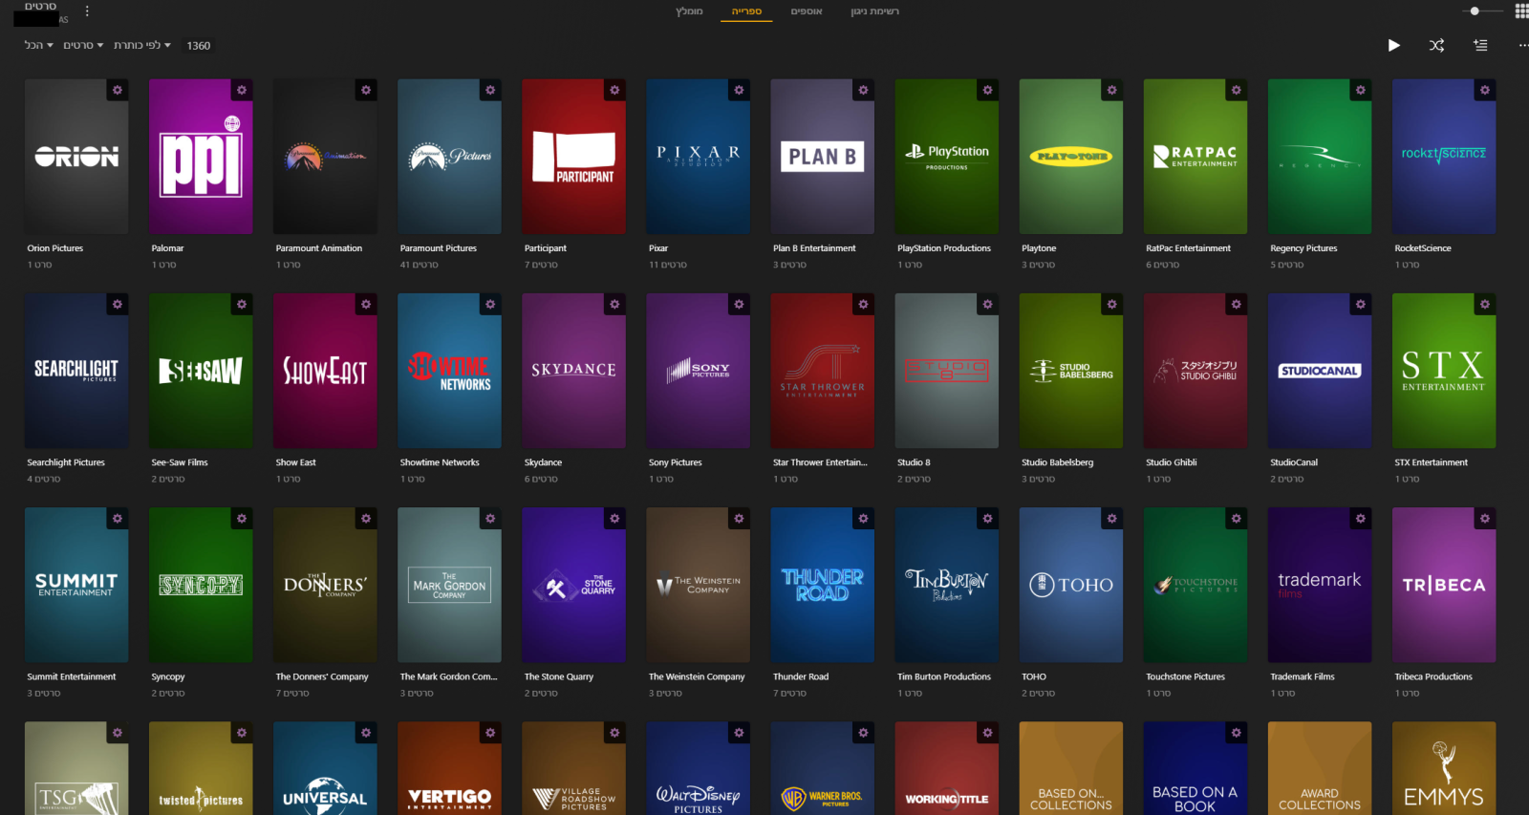1529x815 pixels.
Task: Open the See-Saw Films poster
Action: tap(201, 371)
